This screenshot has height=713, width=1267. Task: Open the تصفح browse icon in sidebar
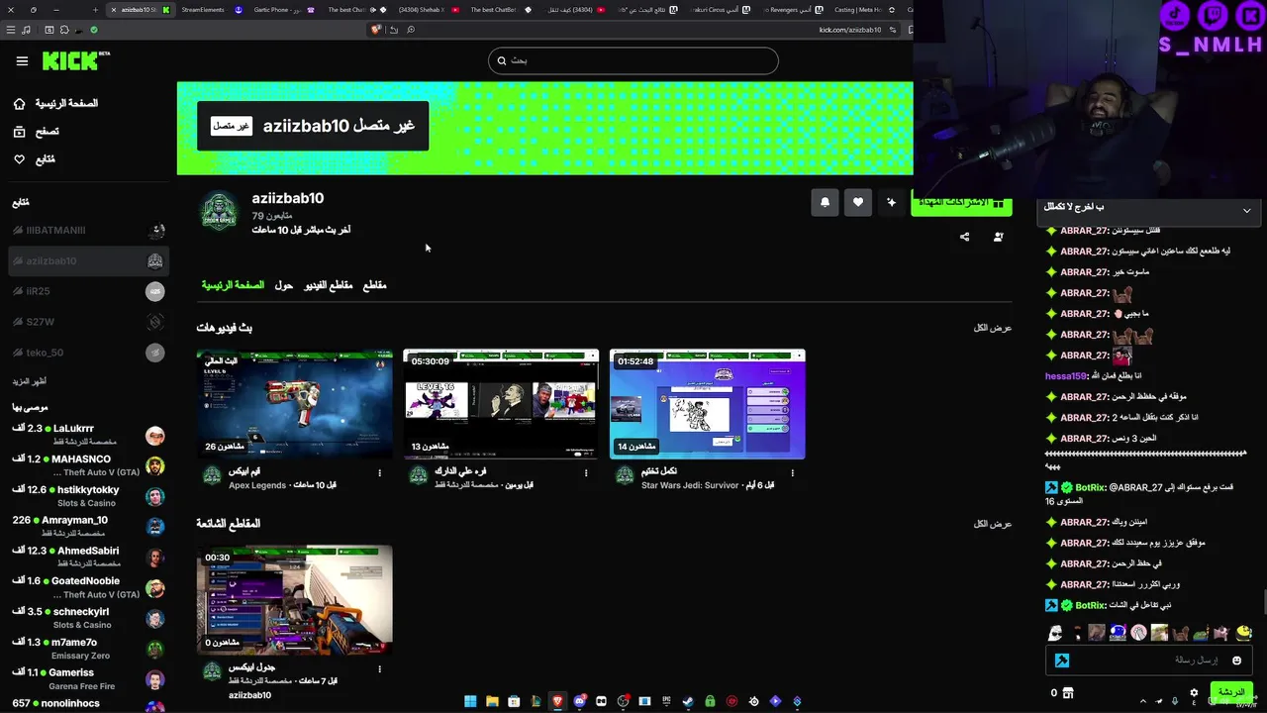(19, 132)
